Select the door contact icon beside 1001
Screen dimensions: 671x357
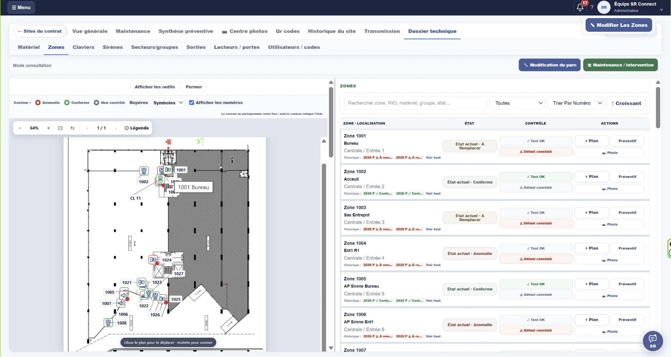point(168,170)
